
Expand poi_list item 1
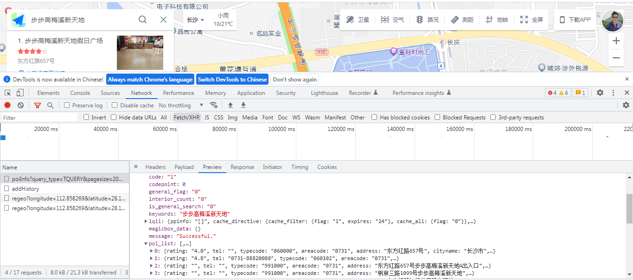152,258
